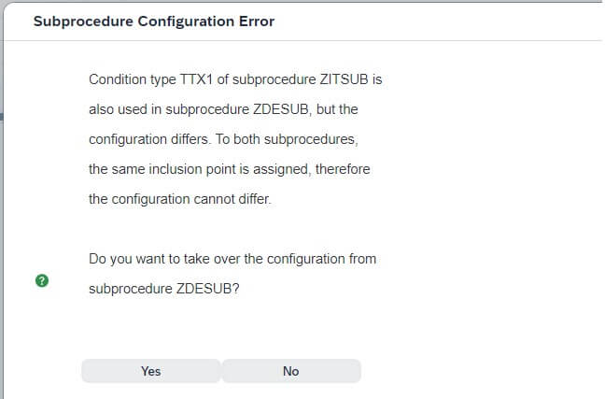The height and width of the screenshot is (399, 605).
Task: Click the green question mark icon
Action: [x=42, y=280]
